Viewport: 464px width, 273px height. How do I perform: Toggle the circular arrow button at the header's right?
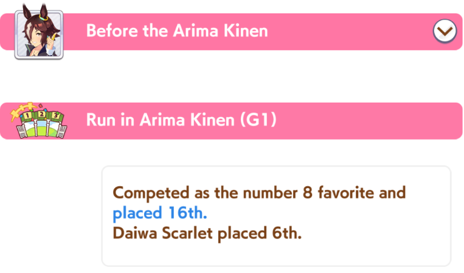tap(445, 30)
